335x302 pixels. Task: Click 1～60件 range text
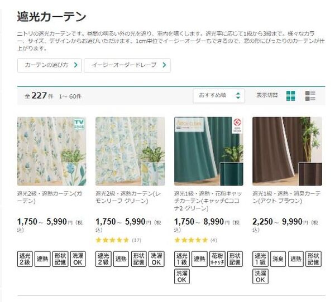(x=70, y=96)
